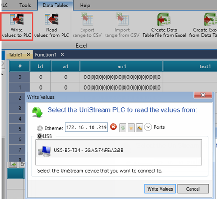This screenshot has width=217, height=199.
Task: Select the Ethernet radio button
Action: [40, 128]
